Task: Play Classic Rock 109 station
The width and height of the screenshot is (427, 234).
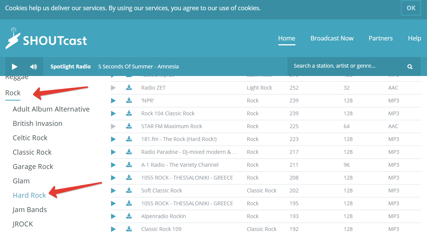Action: pyautogui.click(x=113, y=229)
